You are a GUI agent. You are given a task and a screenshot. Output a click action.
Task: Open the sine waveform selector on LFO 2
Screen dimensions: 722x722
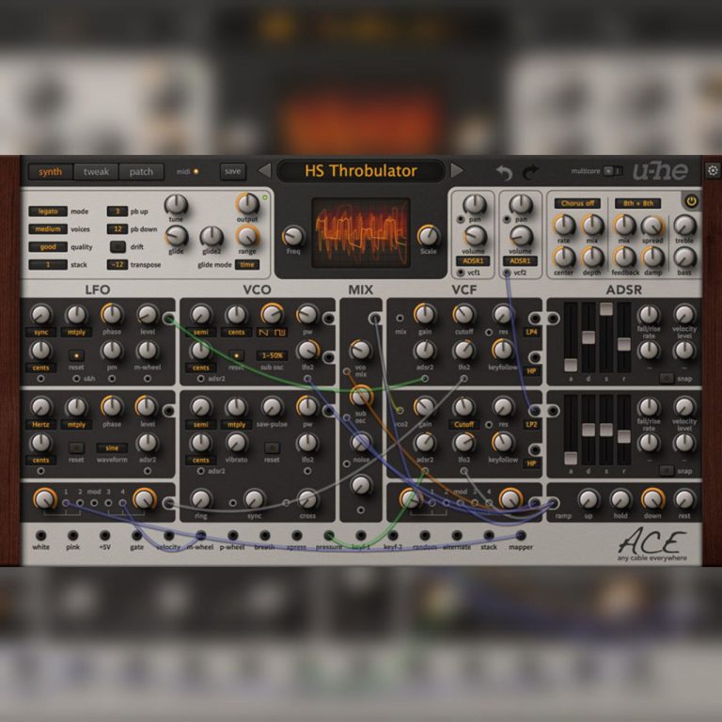click(112, 447)
